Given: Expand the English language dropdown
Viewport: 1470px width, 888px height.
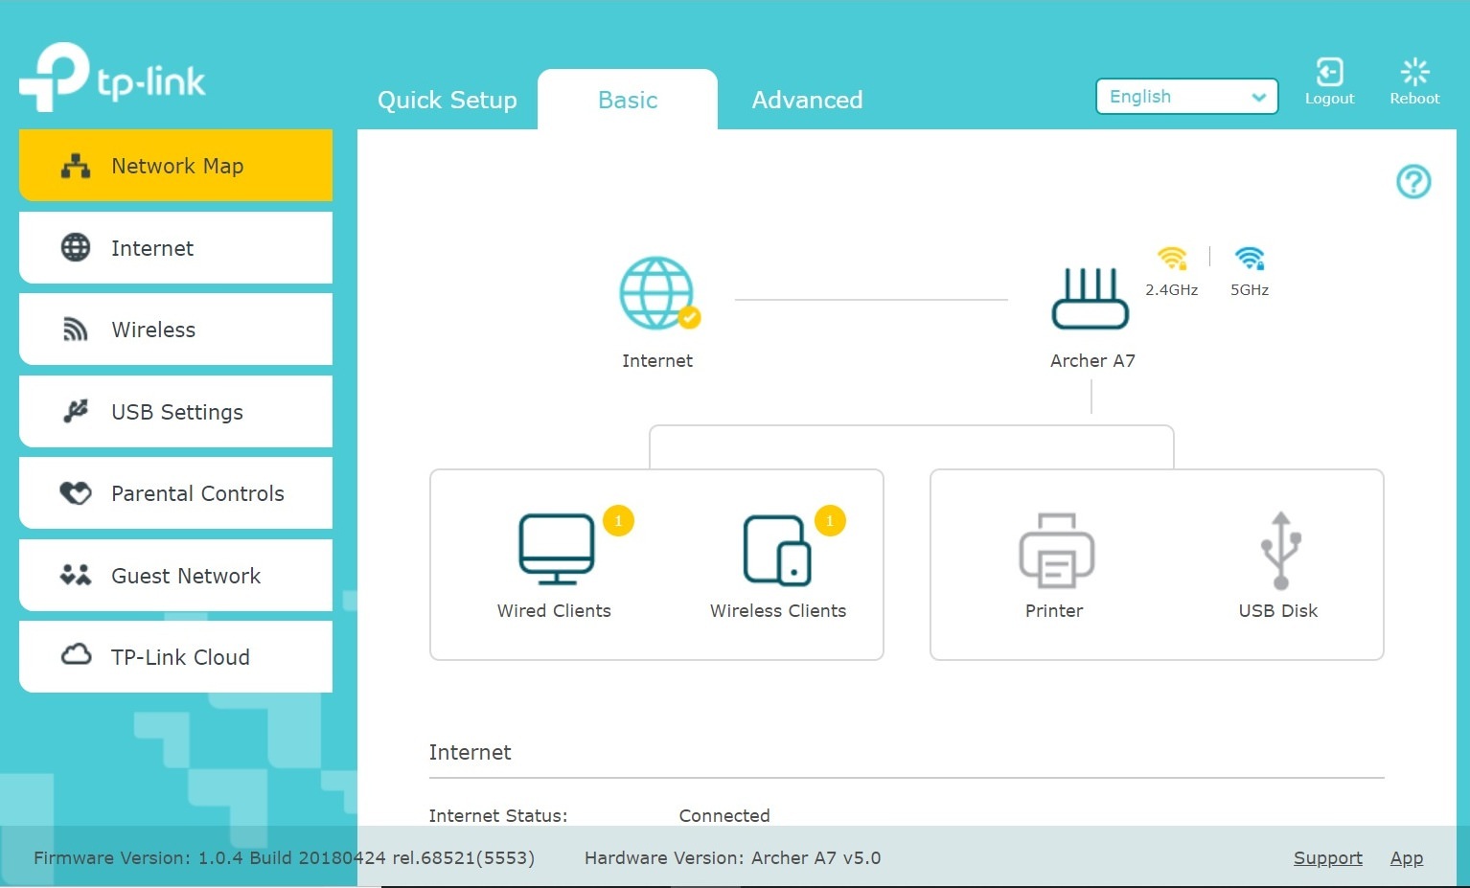Looking at the screenshot, I should 1186,96.
